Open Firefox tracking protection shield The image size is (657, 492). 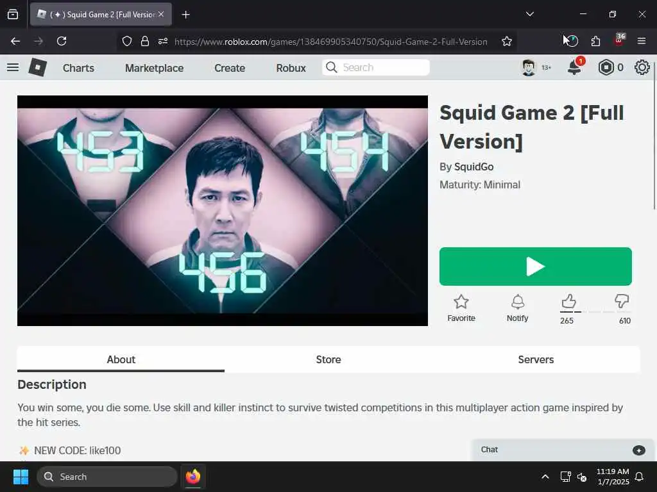coord(127,41)
